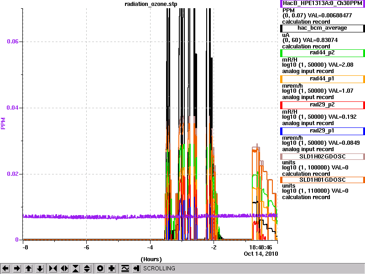Select the SLD1H02GDOSC legend entry
Screen dimensions: 365x274
coord(323,157)
